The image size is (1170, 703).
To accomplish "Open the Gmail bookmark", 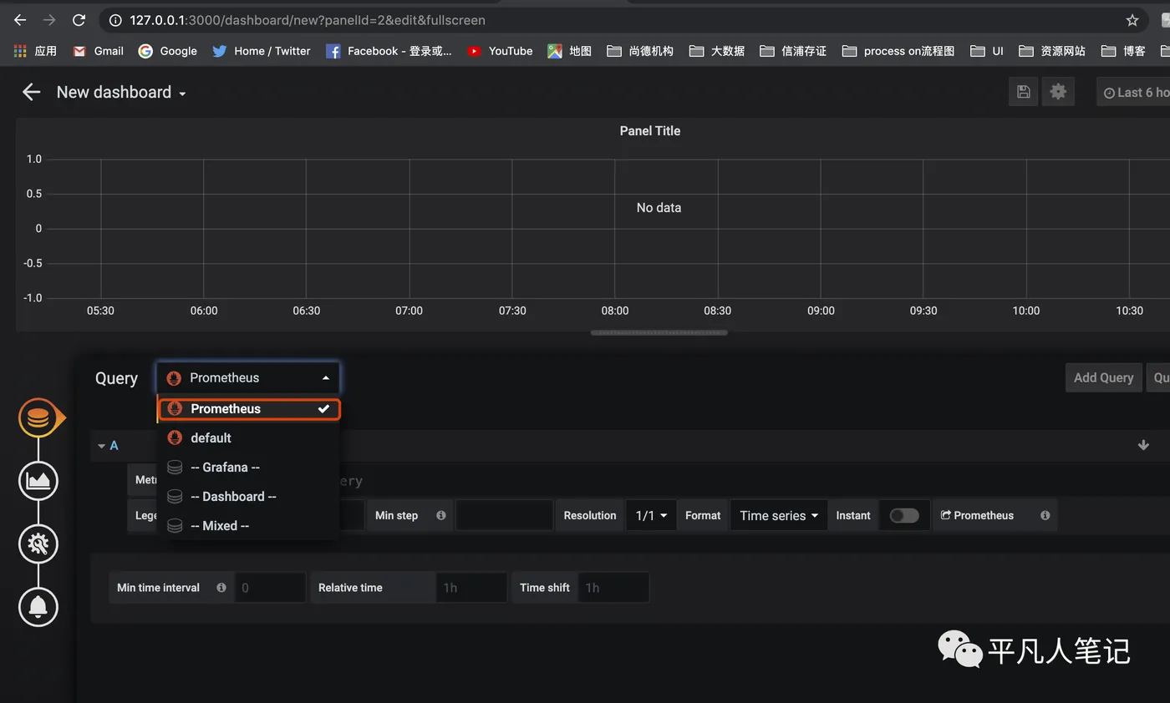I will (98, 51).
